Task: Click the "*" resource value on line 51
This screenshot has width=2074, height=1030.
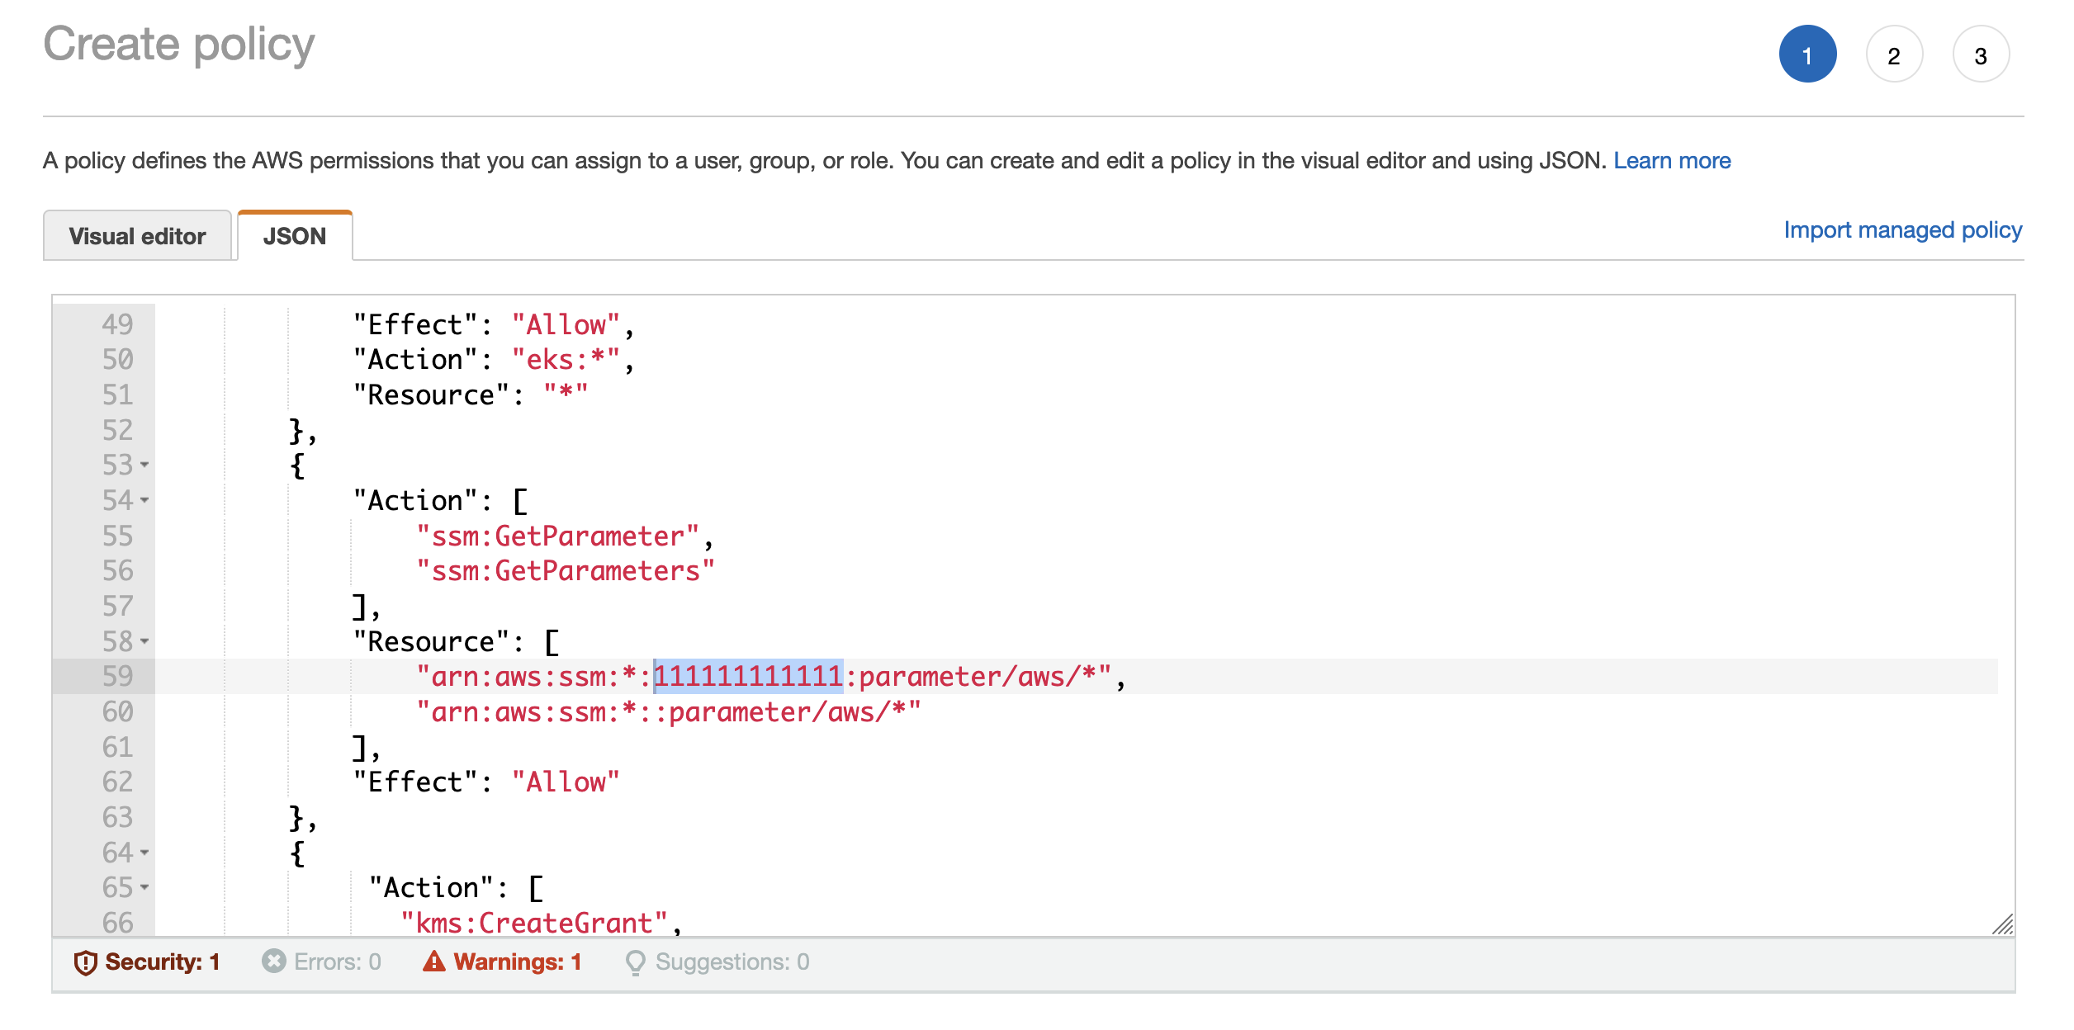Action: [566, 395]
